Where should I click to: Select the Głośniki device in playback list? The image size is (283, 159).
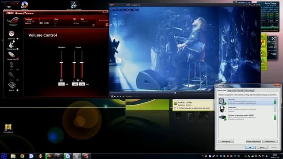click(248, 102)
